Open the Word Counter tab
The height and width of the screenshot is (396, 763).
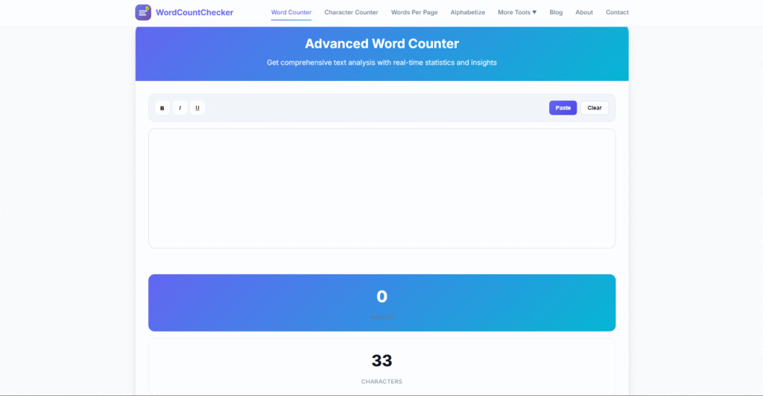pyautogui.click(x=291, y=13)
